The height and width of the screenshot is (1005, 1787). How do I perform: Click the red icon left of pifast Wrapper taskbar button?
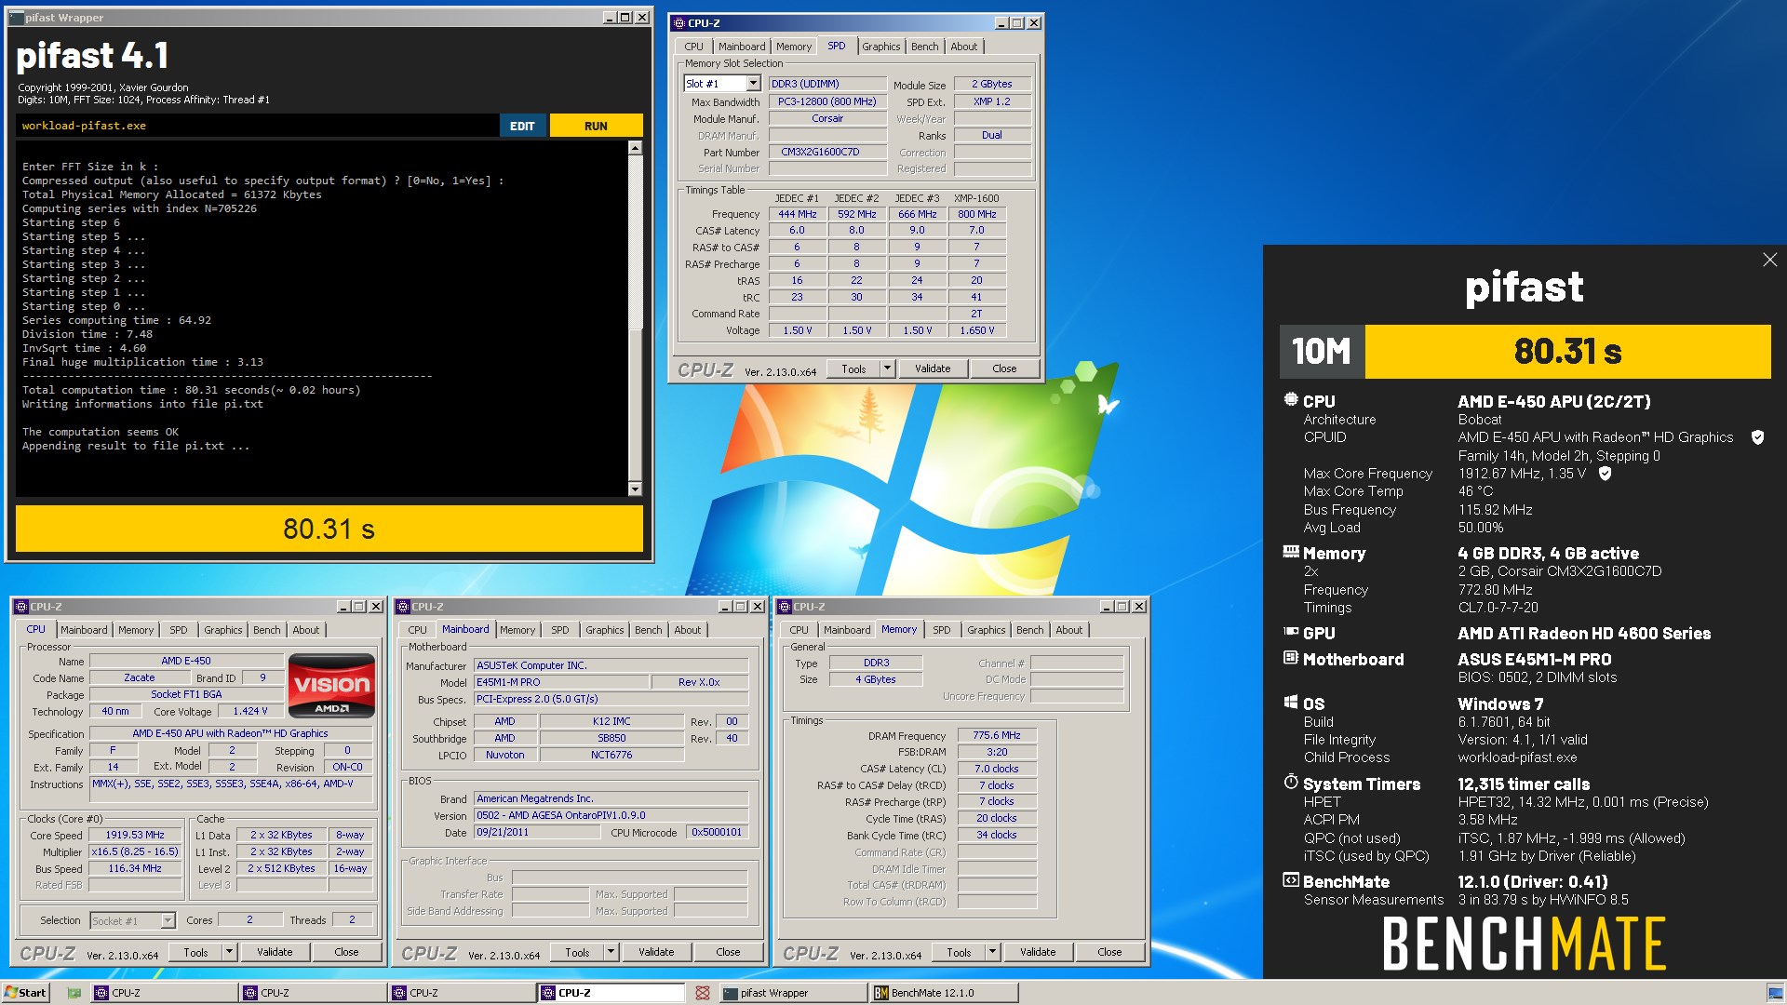[703, 993]
